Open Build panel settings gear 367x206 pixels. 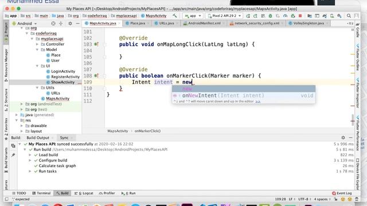pos(343,137)
